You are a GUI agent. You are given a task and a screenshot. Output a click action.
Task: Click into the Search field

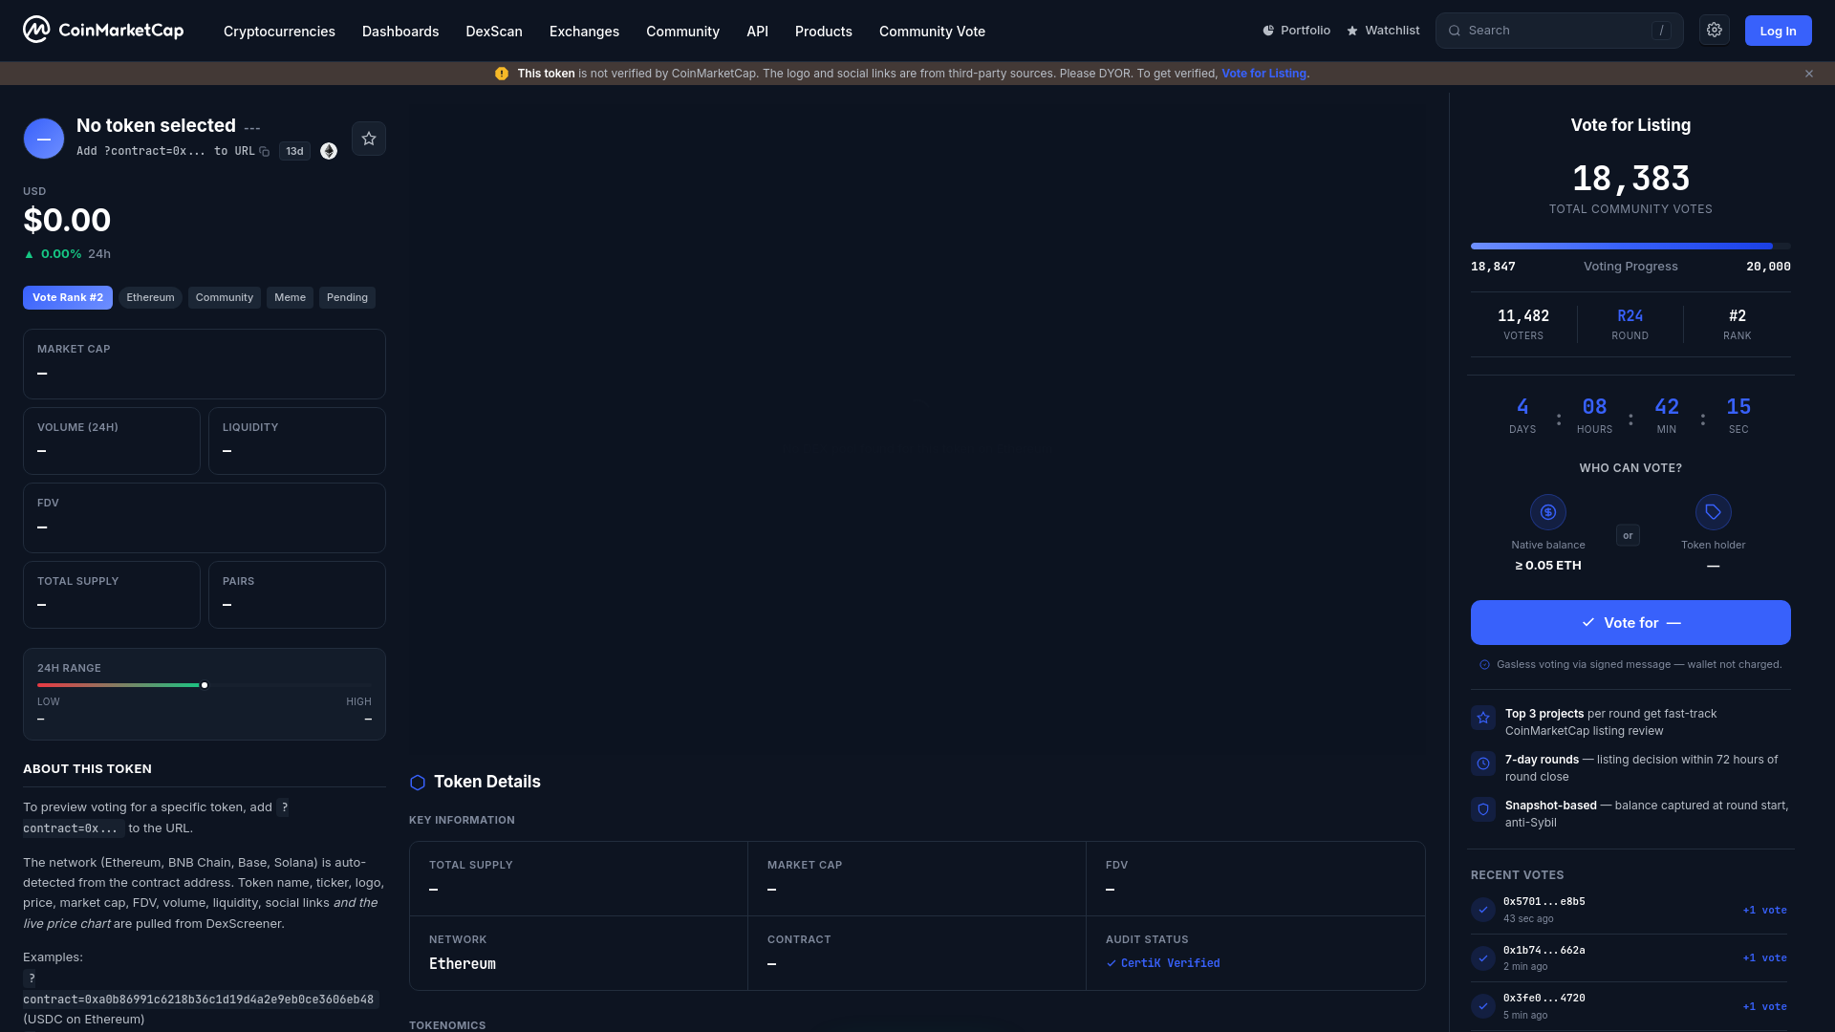pyautogui.click(x=1559, y=31)
